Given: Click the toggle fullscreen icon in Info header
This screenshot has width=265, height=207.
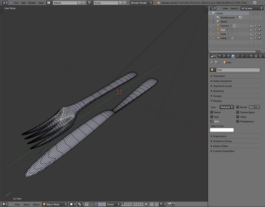Looking at the screenshot, I should pos(255,3).
